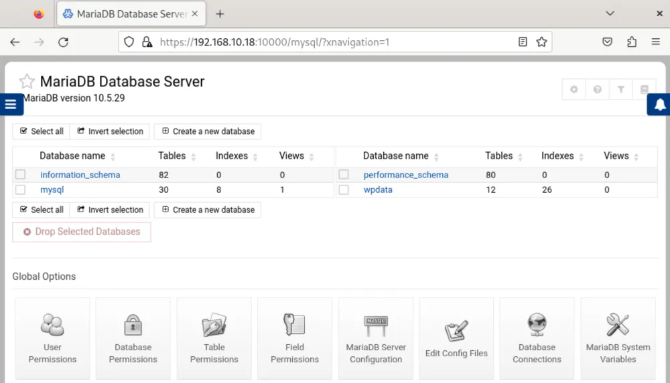
Task: Open the Field Permissions icon
Action: tap(294, 337)
